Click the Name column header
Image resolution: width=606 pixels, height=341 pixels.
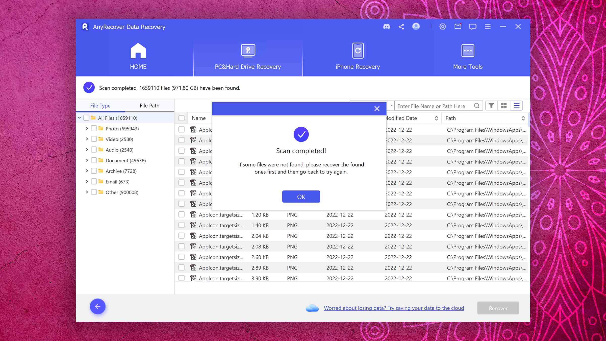(x=199, y=118)
